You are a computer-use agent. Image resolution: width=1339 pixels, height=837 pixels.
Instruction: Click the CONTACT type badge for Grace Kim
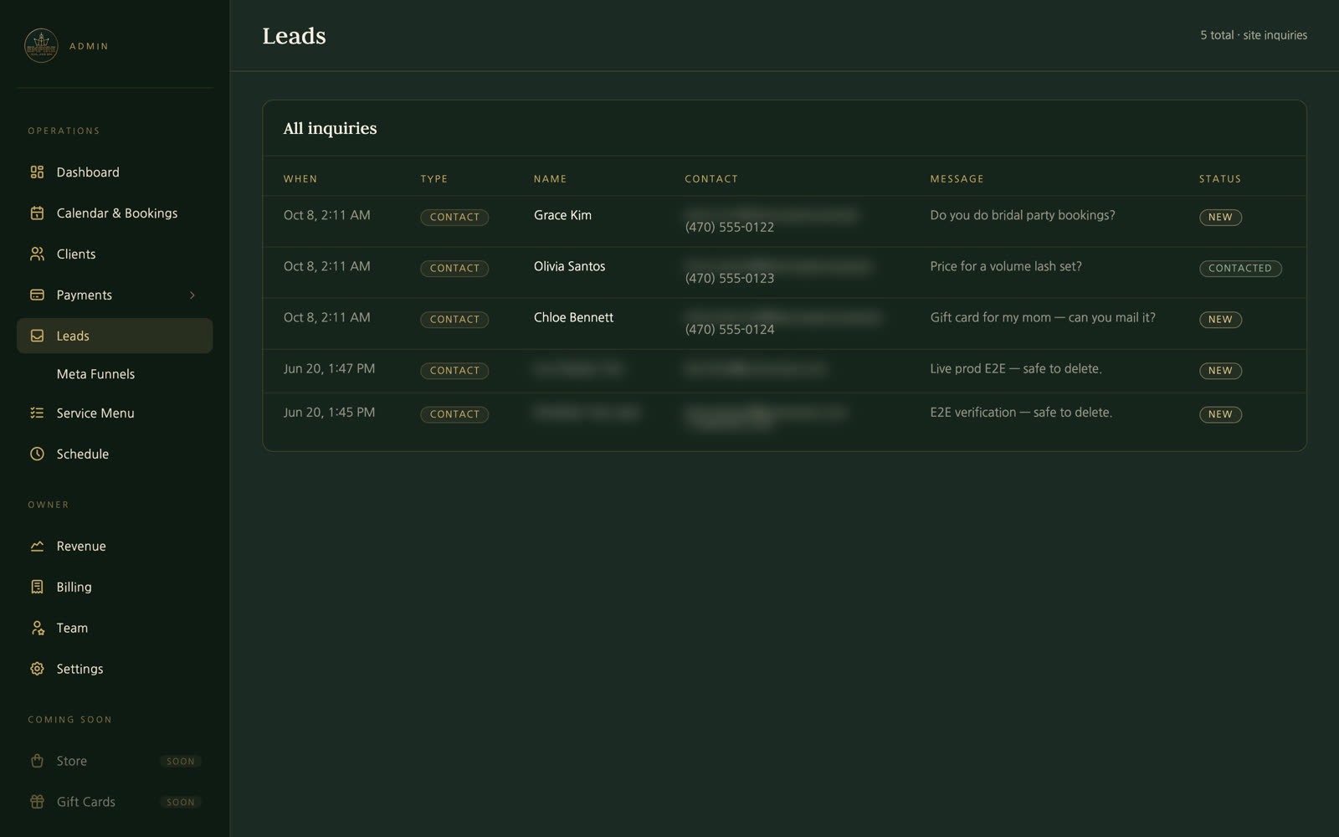click(454, 218)
